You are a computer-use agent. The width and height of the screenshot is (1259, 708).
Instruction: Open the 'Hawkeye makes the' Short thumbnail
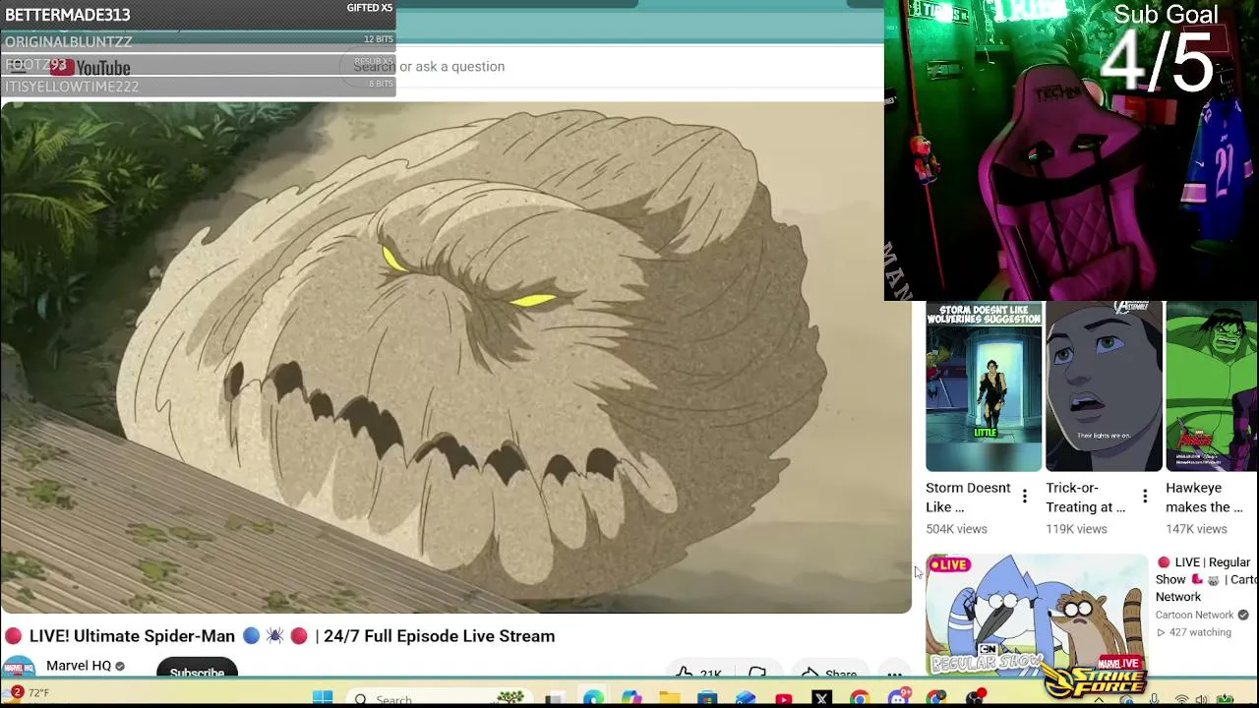[1212, 386]
